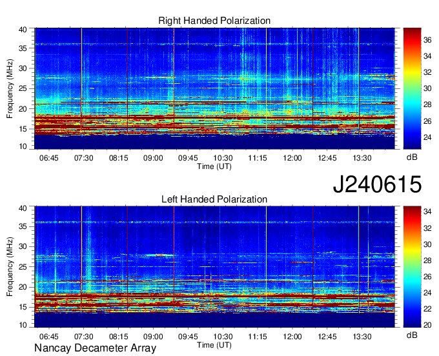439x356 pixels.
Task: Click '07:30' on the top time axis
Action: [x=83, y=158]
